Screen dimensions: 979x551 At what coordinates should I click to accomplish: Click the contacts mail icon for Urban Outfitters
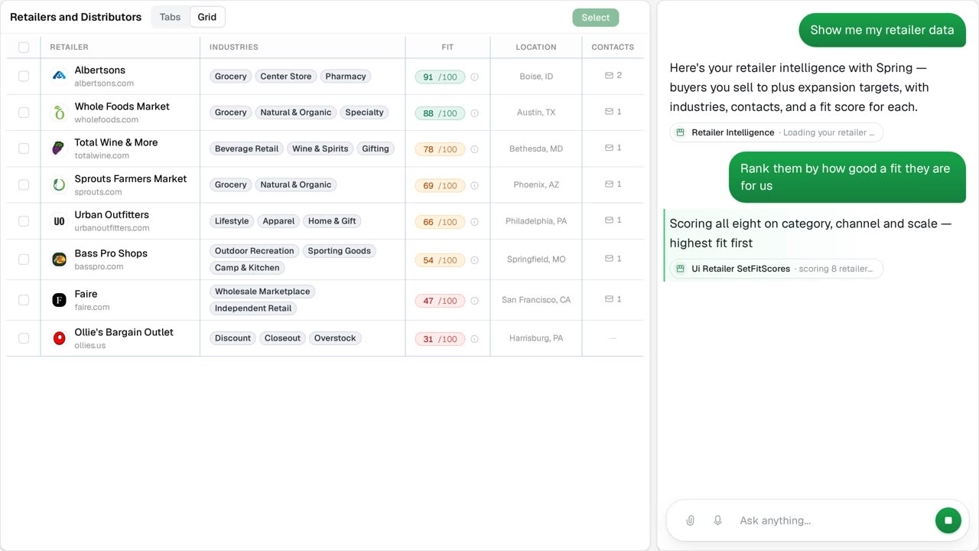click(609, 220)
